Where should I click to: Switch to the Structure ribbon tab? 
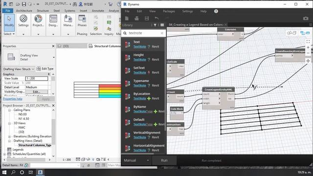(43, 11)
